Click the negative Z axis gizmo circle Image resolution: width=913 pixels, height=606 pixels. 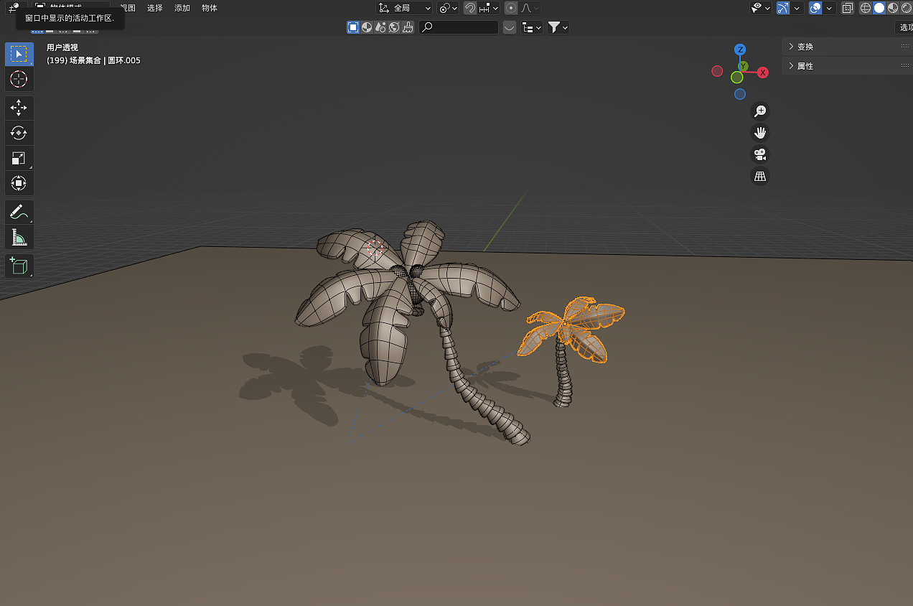click(740, 94)
